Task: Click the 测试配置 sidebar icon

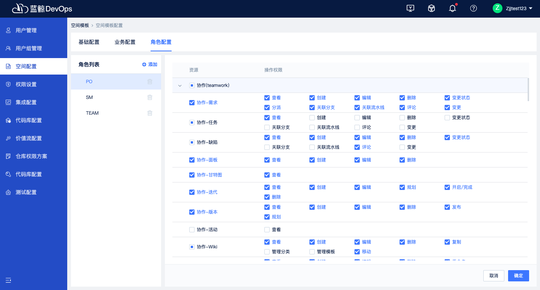Action: tap(8, 192)
